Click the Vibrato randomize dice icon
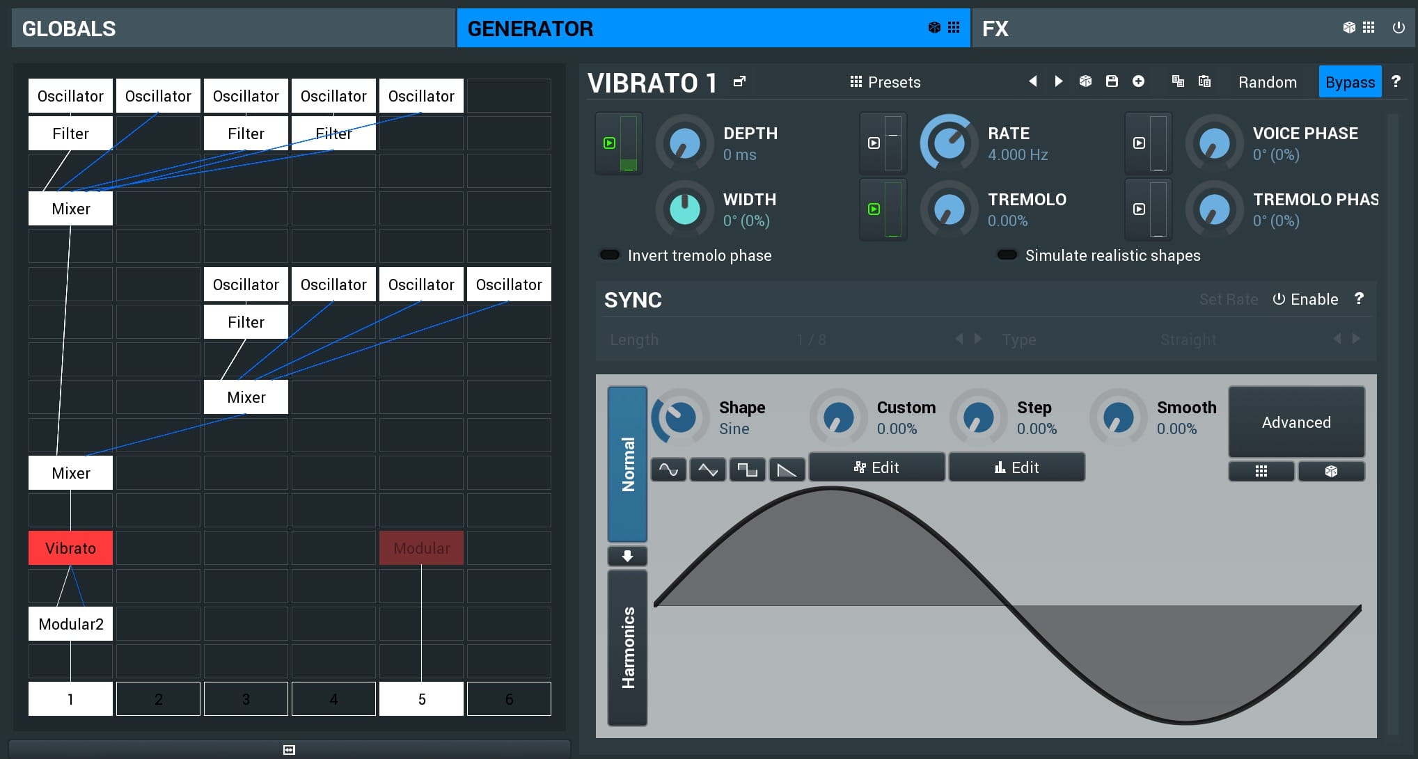 pos(1085,81)
